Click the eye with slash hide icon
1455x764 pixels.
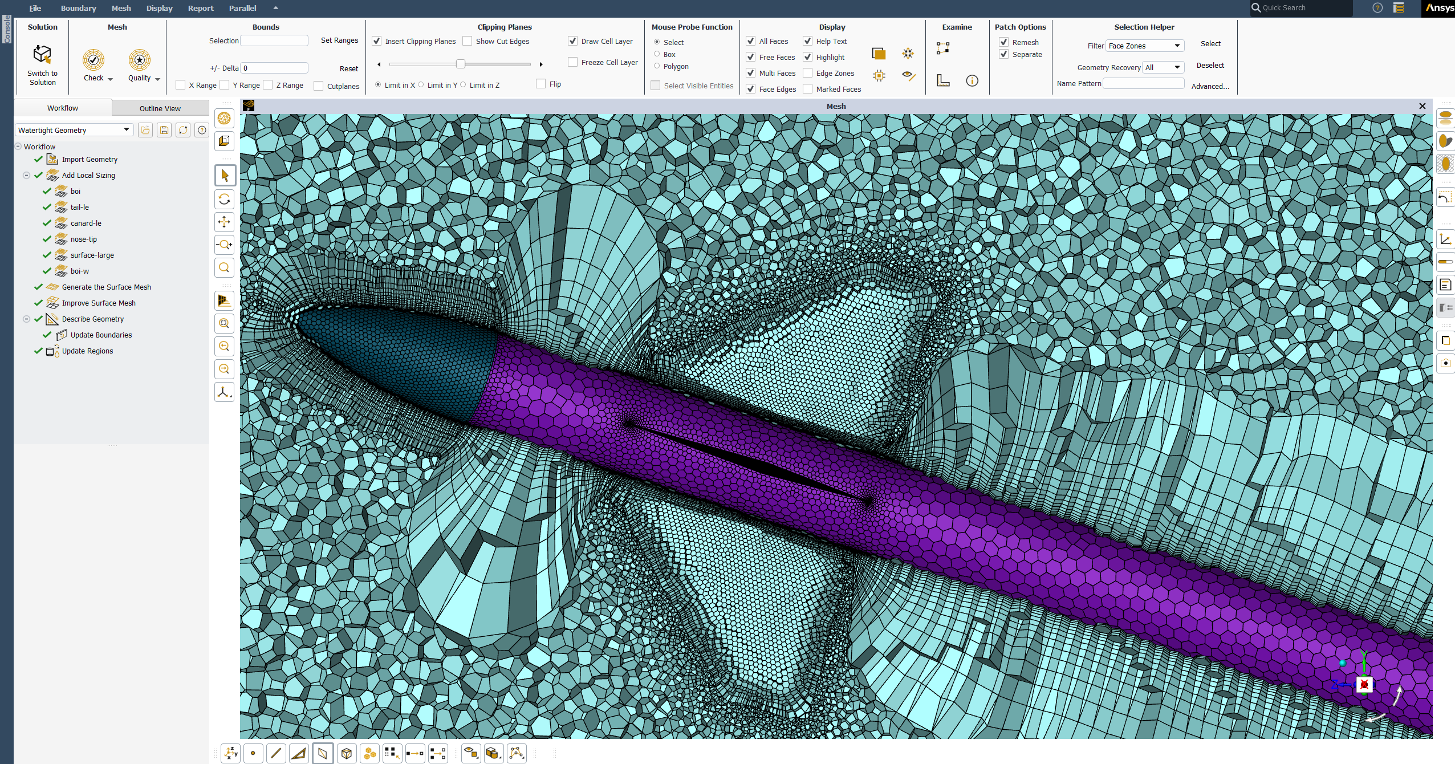[909, 75]
